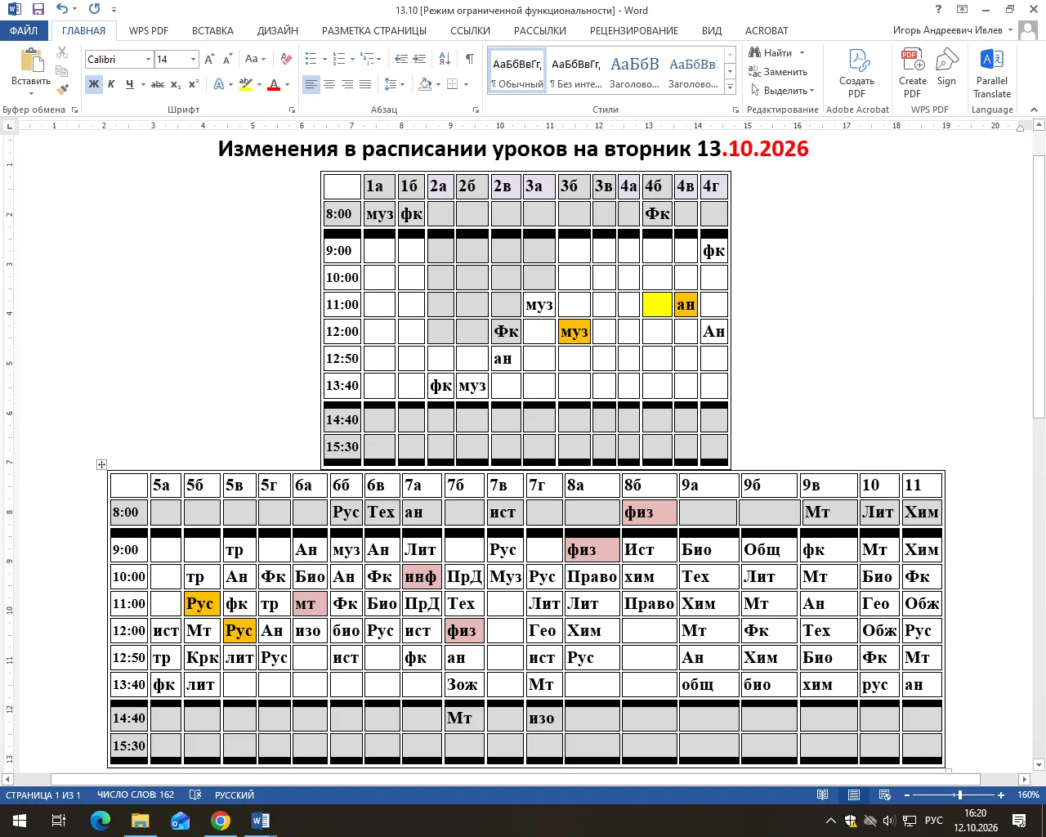This screenshot has width=1046, height=837.
Task: Cut selection with the scissors icon
Action: (x=63, y=52)
